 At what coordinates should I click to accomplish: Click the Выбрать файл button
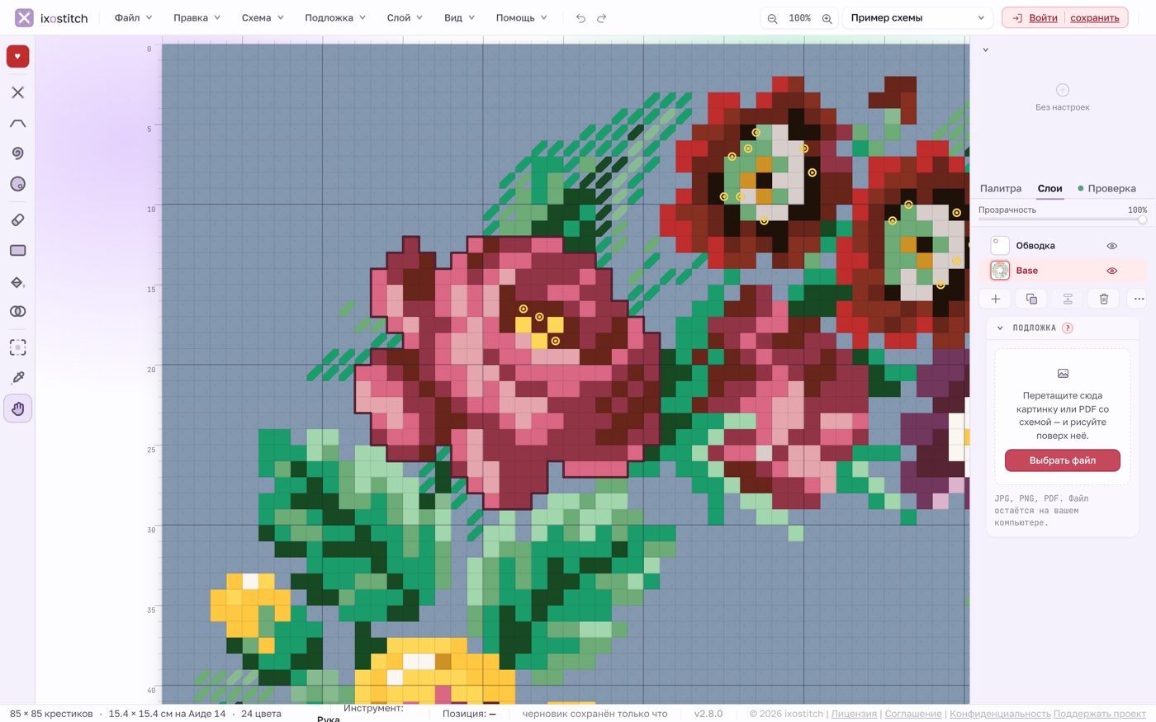[1062, 460]
